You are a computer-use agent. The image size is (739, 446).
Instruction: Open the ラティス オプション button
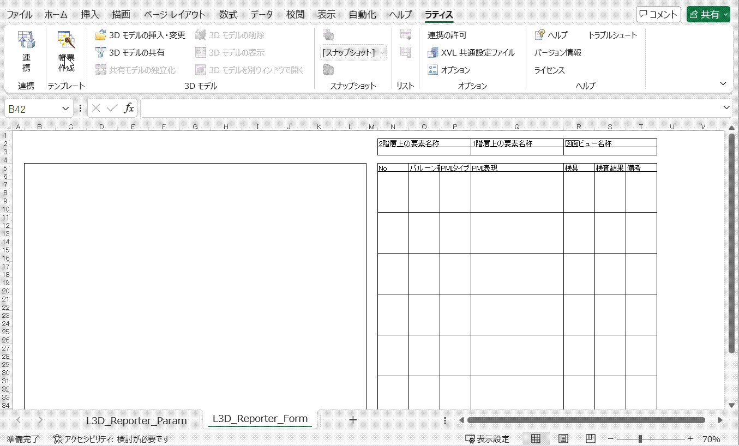[x=449, y=70]
